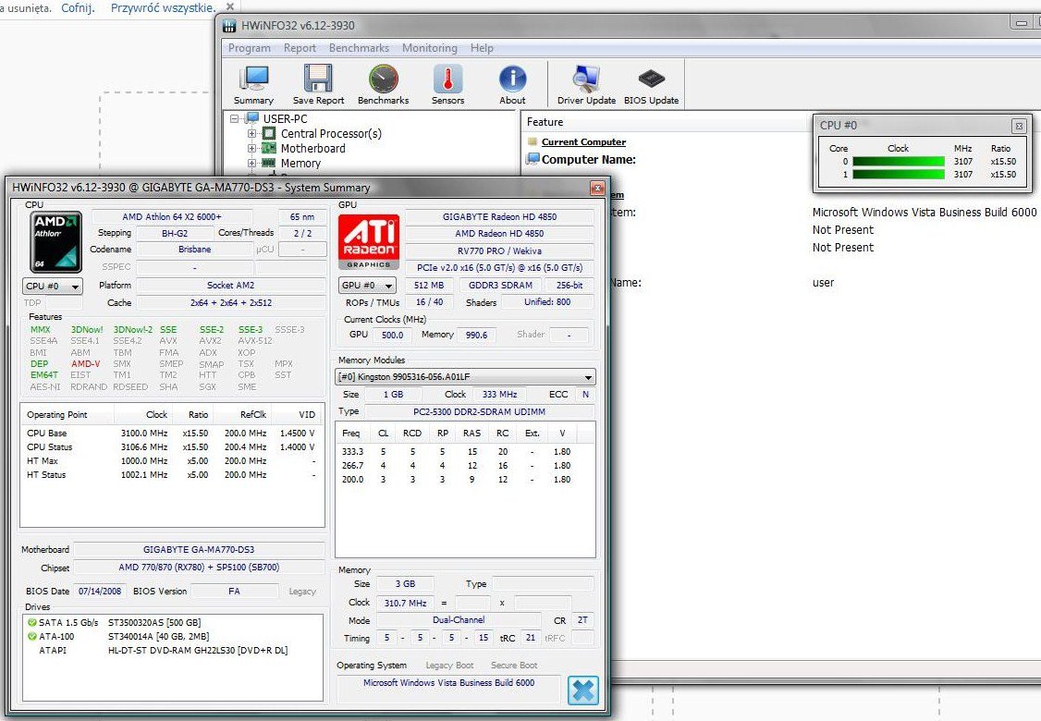The width and height of the screenshot is (1041, 721).
Task: Select the Central Processor(s) chip icon
Action: pos(269,133)
